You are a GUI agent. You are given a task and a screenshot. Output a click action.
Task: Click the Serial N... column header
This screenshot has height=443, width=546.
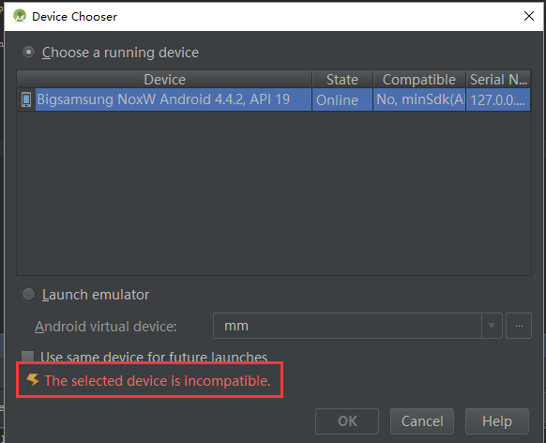click(x=498, y=80)
